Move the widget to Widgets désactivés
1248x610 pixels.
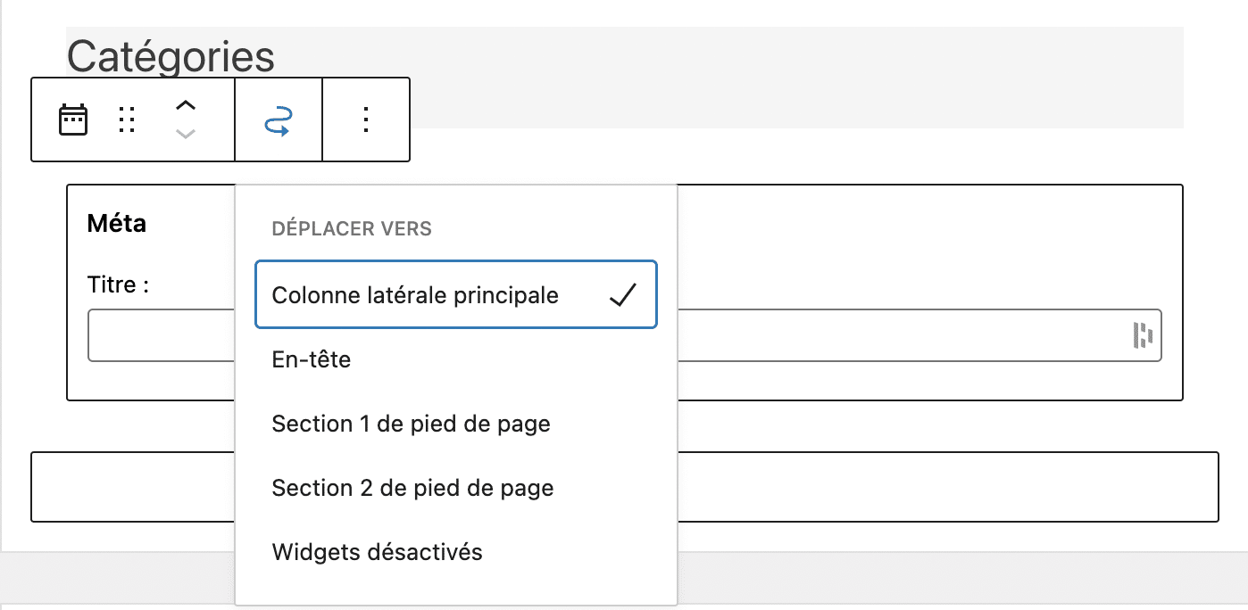click(x=377, y=552)
